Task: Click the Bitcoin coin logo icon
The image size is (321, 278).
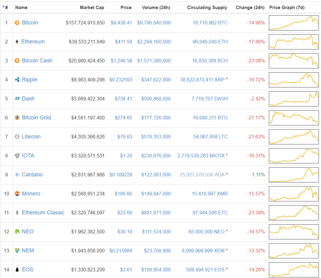Action: tap(17, 23)
